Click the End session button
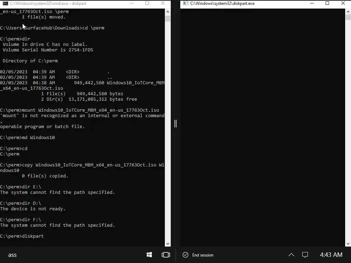The height and width of the screenshot is (263, 351). tap(198, 255)
